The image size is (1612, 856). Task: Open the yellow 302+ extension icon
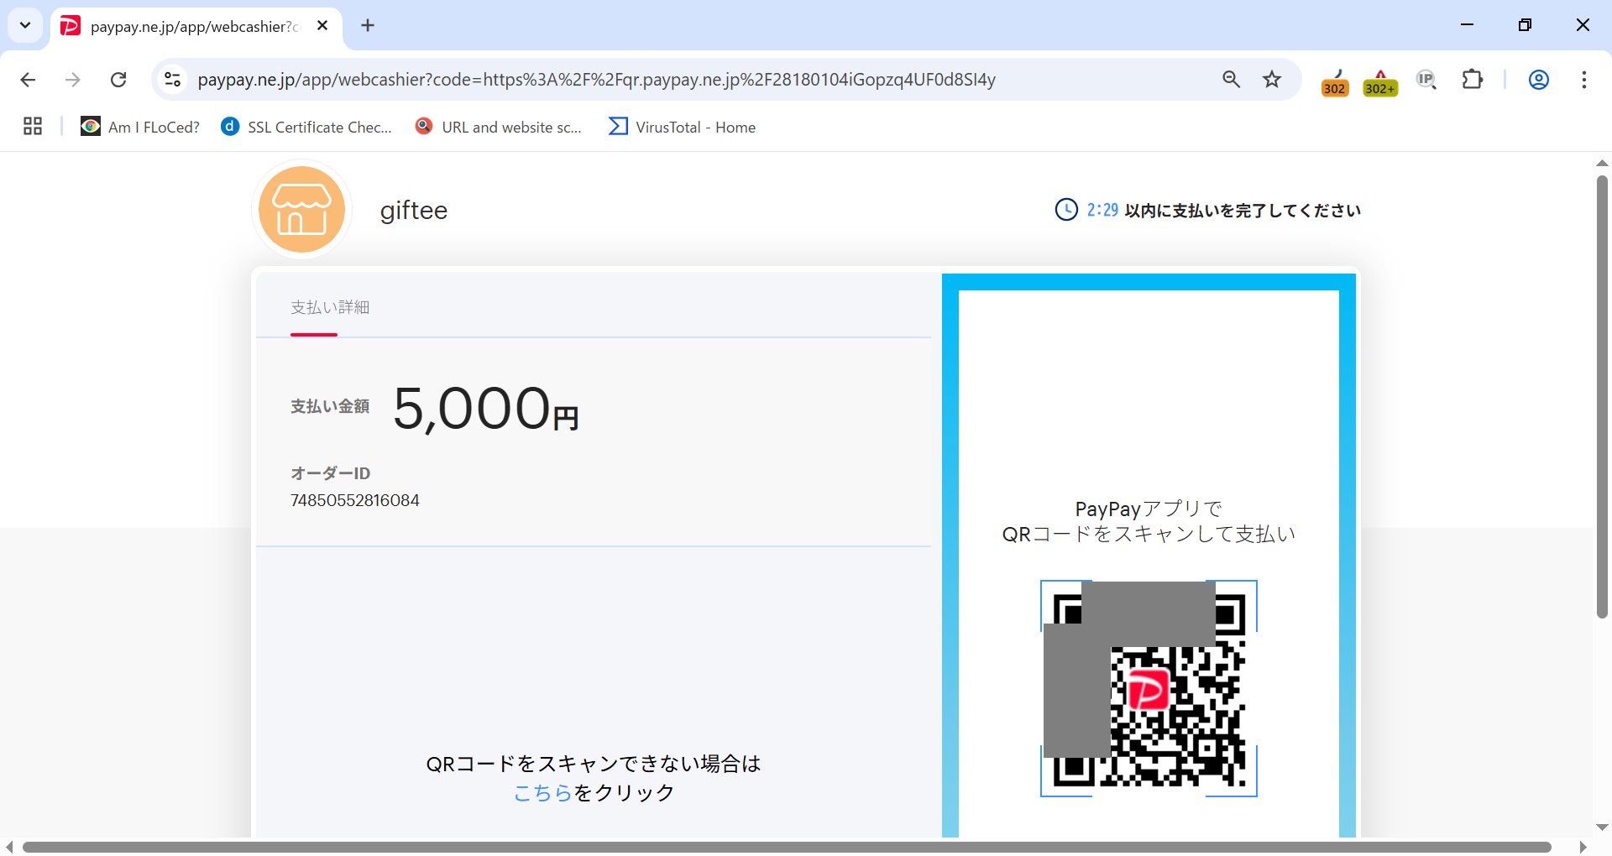pyautogui.click(x=1380, y=81)
